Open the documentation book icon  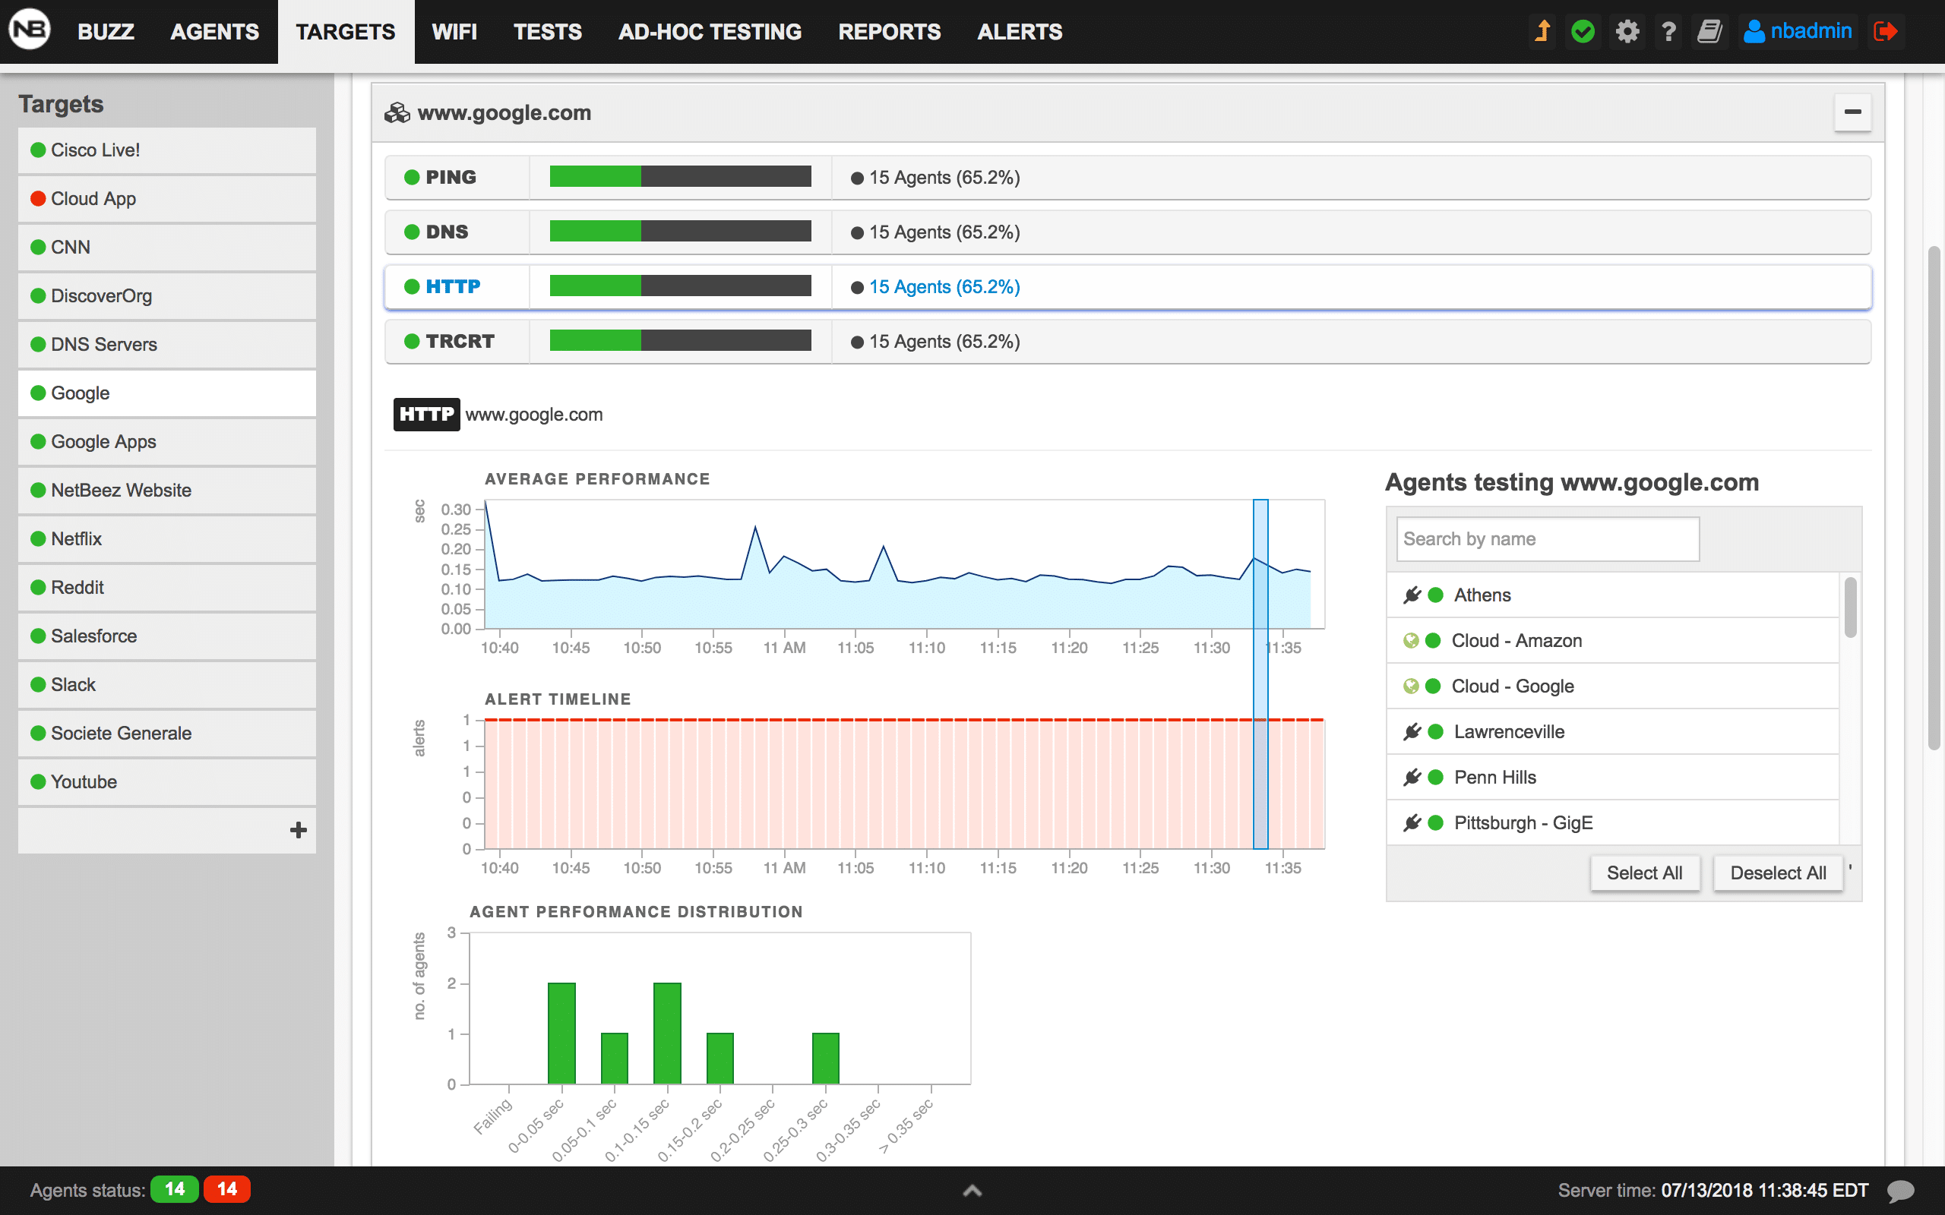[x=1709, y=31]
